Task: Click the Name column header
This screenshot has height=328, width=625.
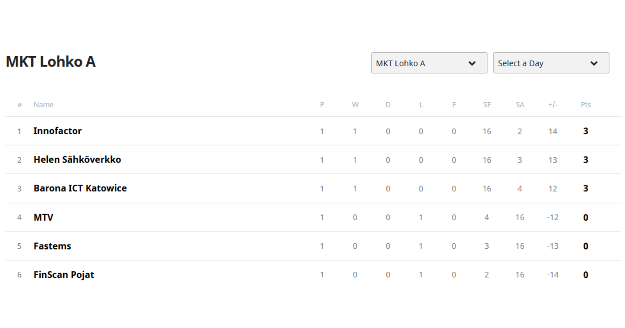Action: pyautogui.click(x=43, y=105)
